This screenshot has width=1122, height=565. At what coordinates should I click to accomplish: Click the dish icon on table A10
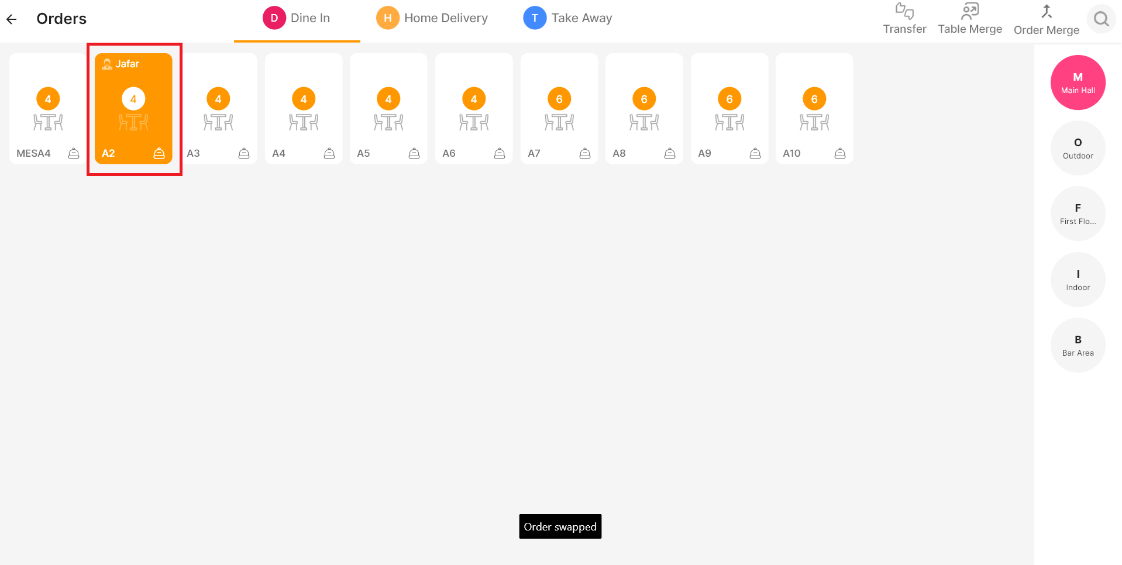coord(839,153)
